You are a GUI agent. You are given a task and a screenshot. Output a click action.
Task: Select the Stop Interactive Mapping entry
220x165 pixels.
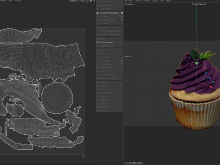[x=110, y=35]
